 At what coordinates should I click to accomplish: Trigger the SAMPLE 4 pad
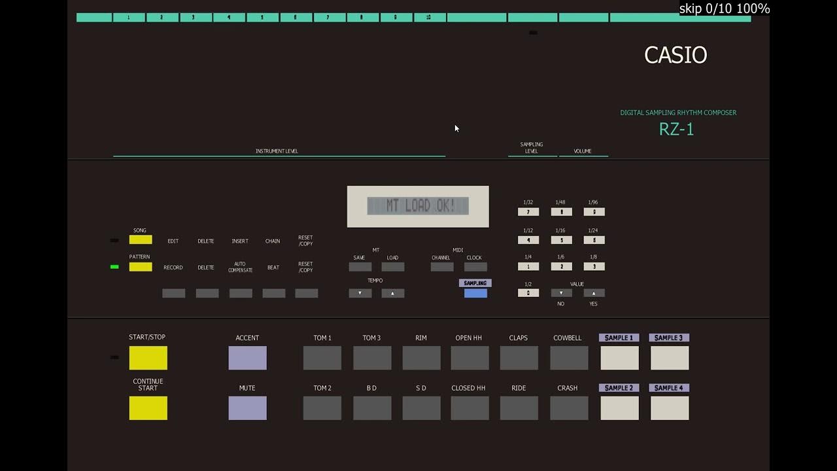tap(670, 408)
